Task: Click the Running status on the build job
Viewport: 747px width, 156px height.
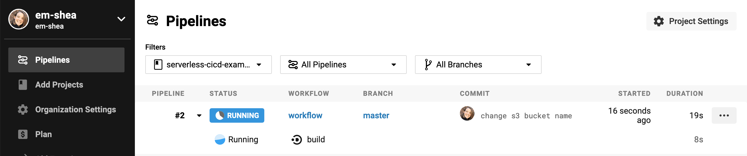Action: [x=236, y=139]
